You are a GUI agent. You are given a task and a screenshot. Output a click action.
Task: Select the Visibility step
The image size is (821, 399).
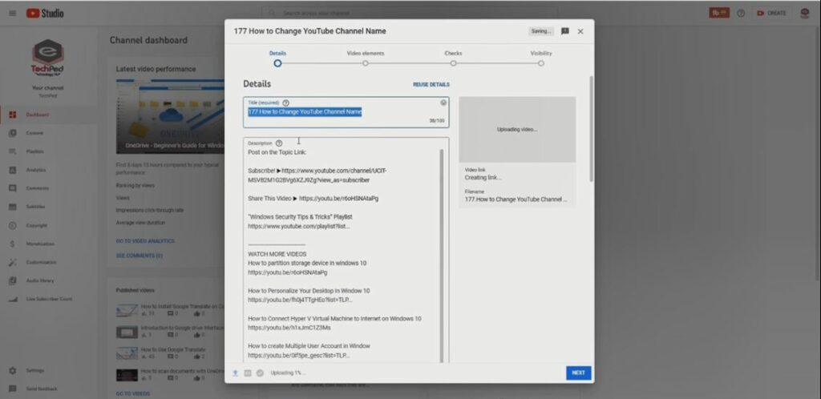click(x=541, y=62)
